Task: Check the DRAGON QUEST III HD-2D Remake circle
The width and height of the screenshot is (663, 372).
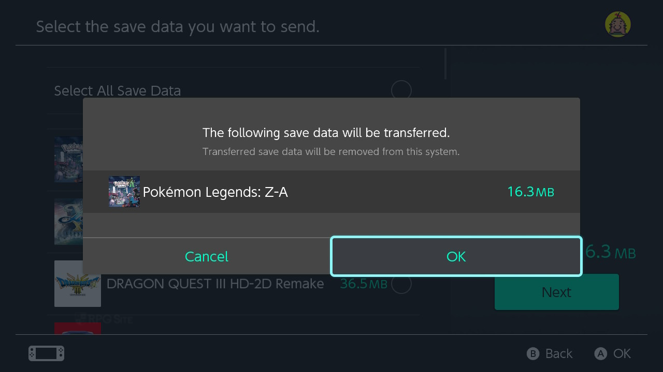Action: pyautogui.click(x=401, y=284)
